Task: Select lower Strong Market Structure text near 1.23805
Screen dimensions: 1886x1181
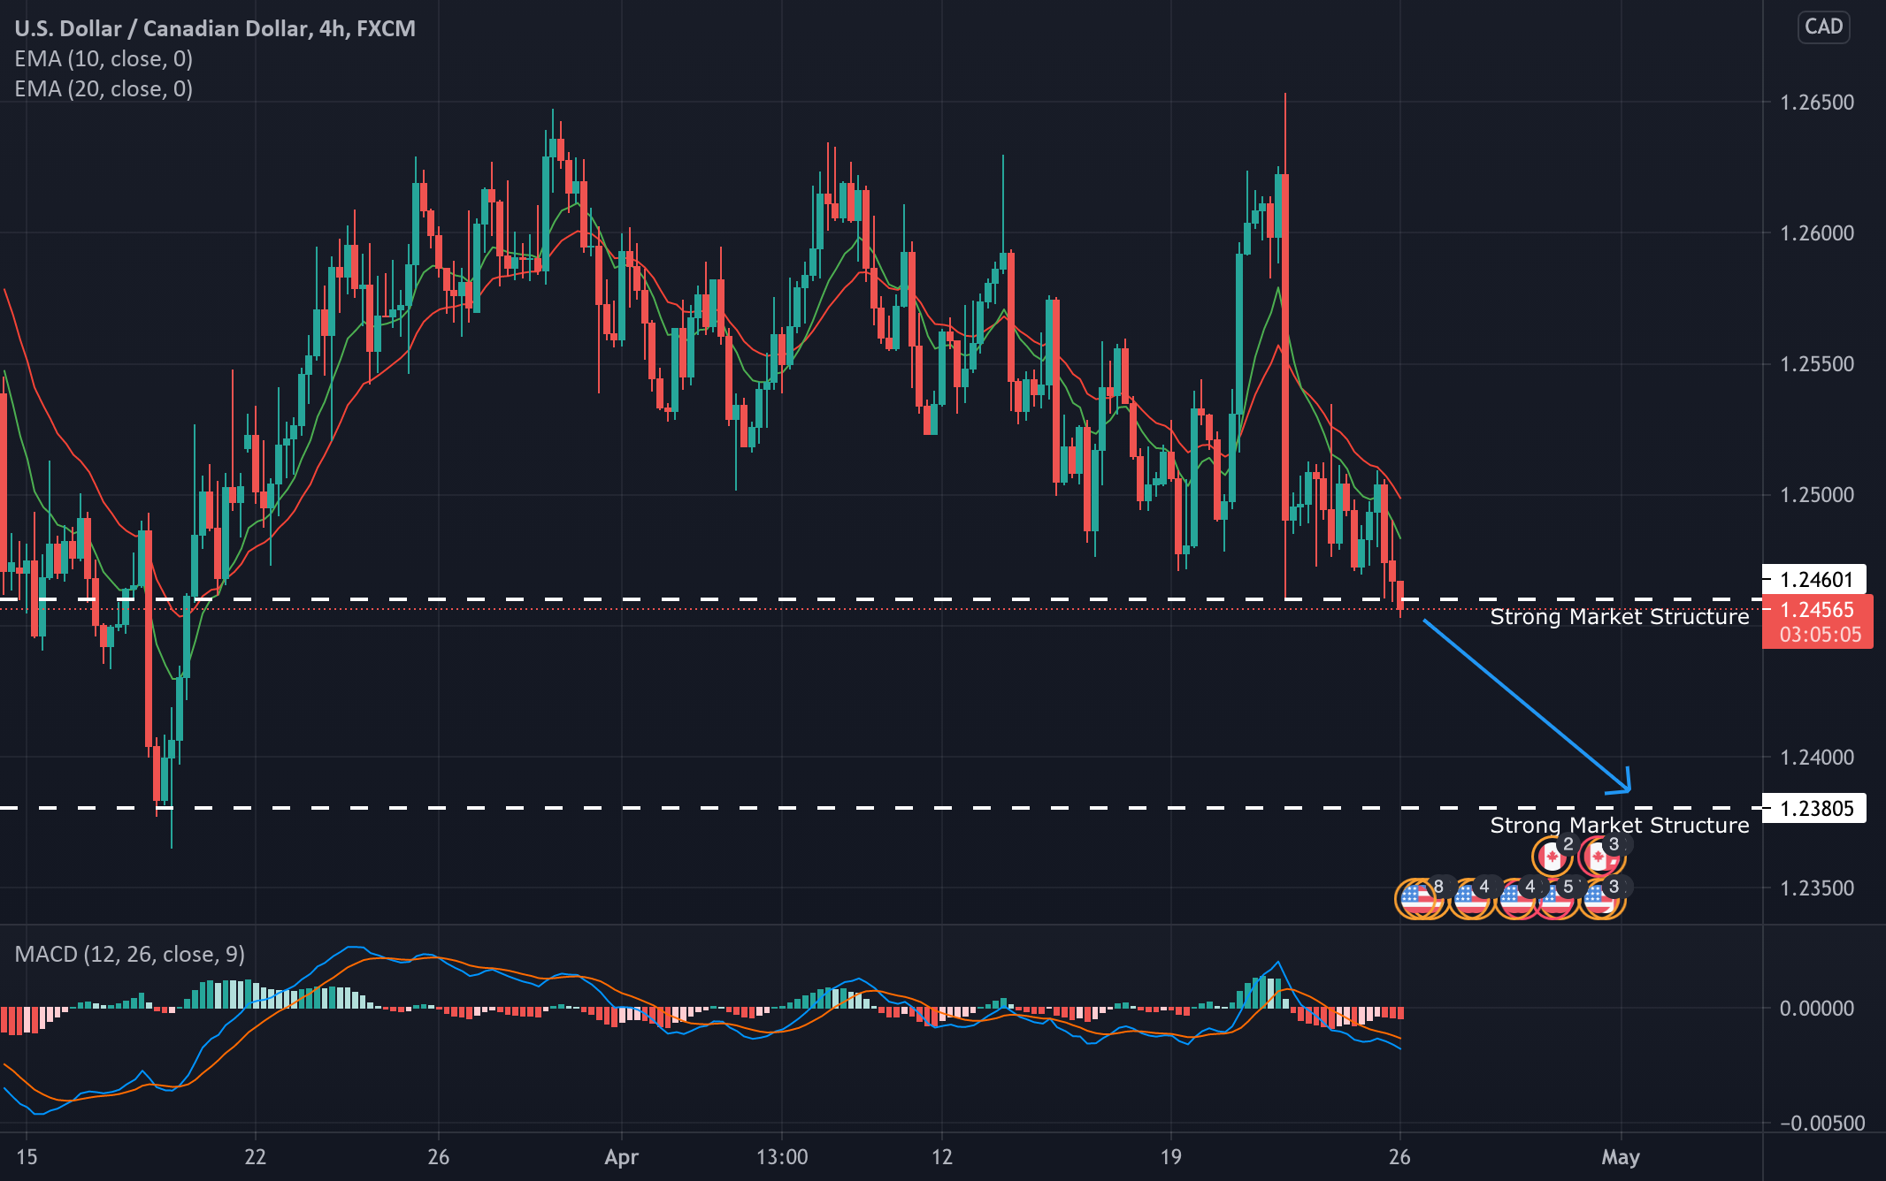Action: click(1620, 826)
